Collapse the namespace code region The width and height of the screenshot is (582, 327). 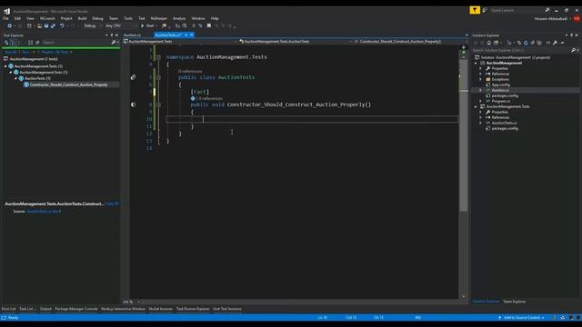click(158, 57)
